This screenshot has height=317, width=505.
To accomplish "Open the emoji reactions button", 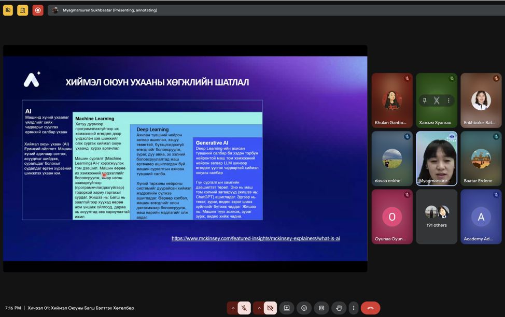I will pos(304,308).
